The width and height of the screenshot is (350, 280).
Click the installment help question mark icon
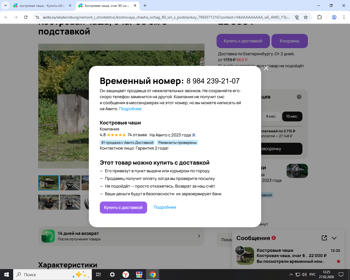[x=299, y=97]
